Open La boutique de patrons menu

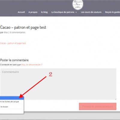(63, 12)
